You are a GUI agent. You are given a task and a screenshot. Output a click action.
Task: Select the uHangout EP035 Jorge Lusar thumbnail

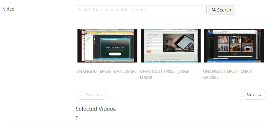(x=171, y=46)
